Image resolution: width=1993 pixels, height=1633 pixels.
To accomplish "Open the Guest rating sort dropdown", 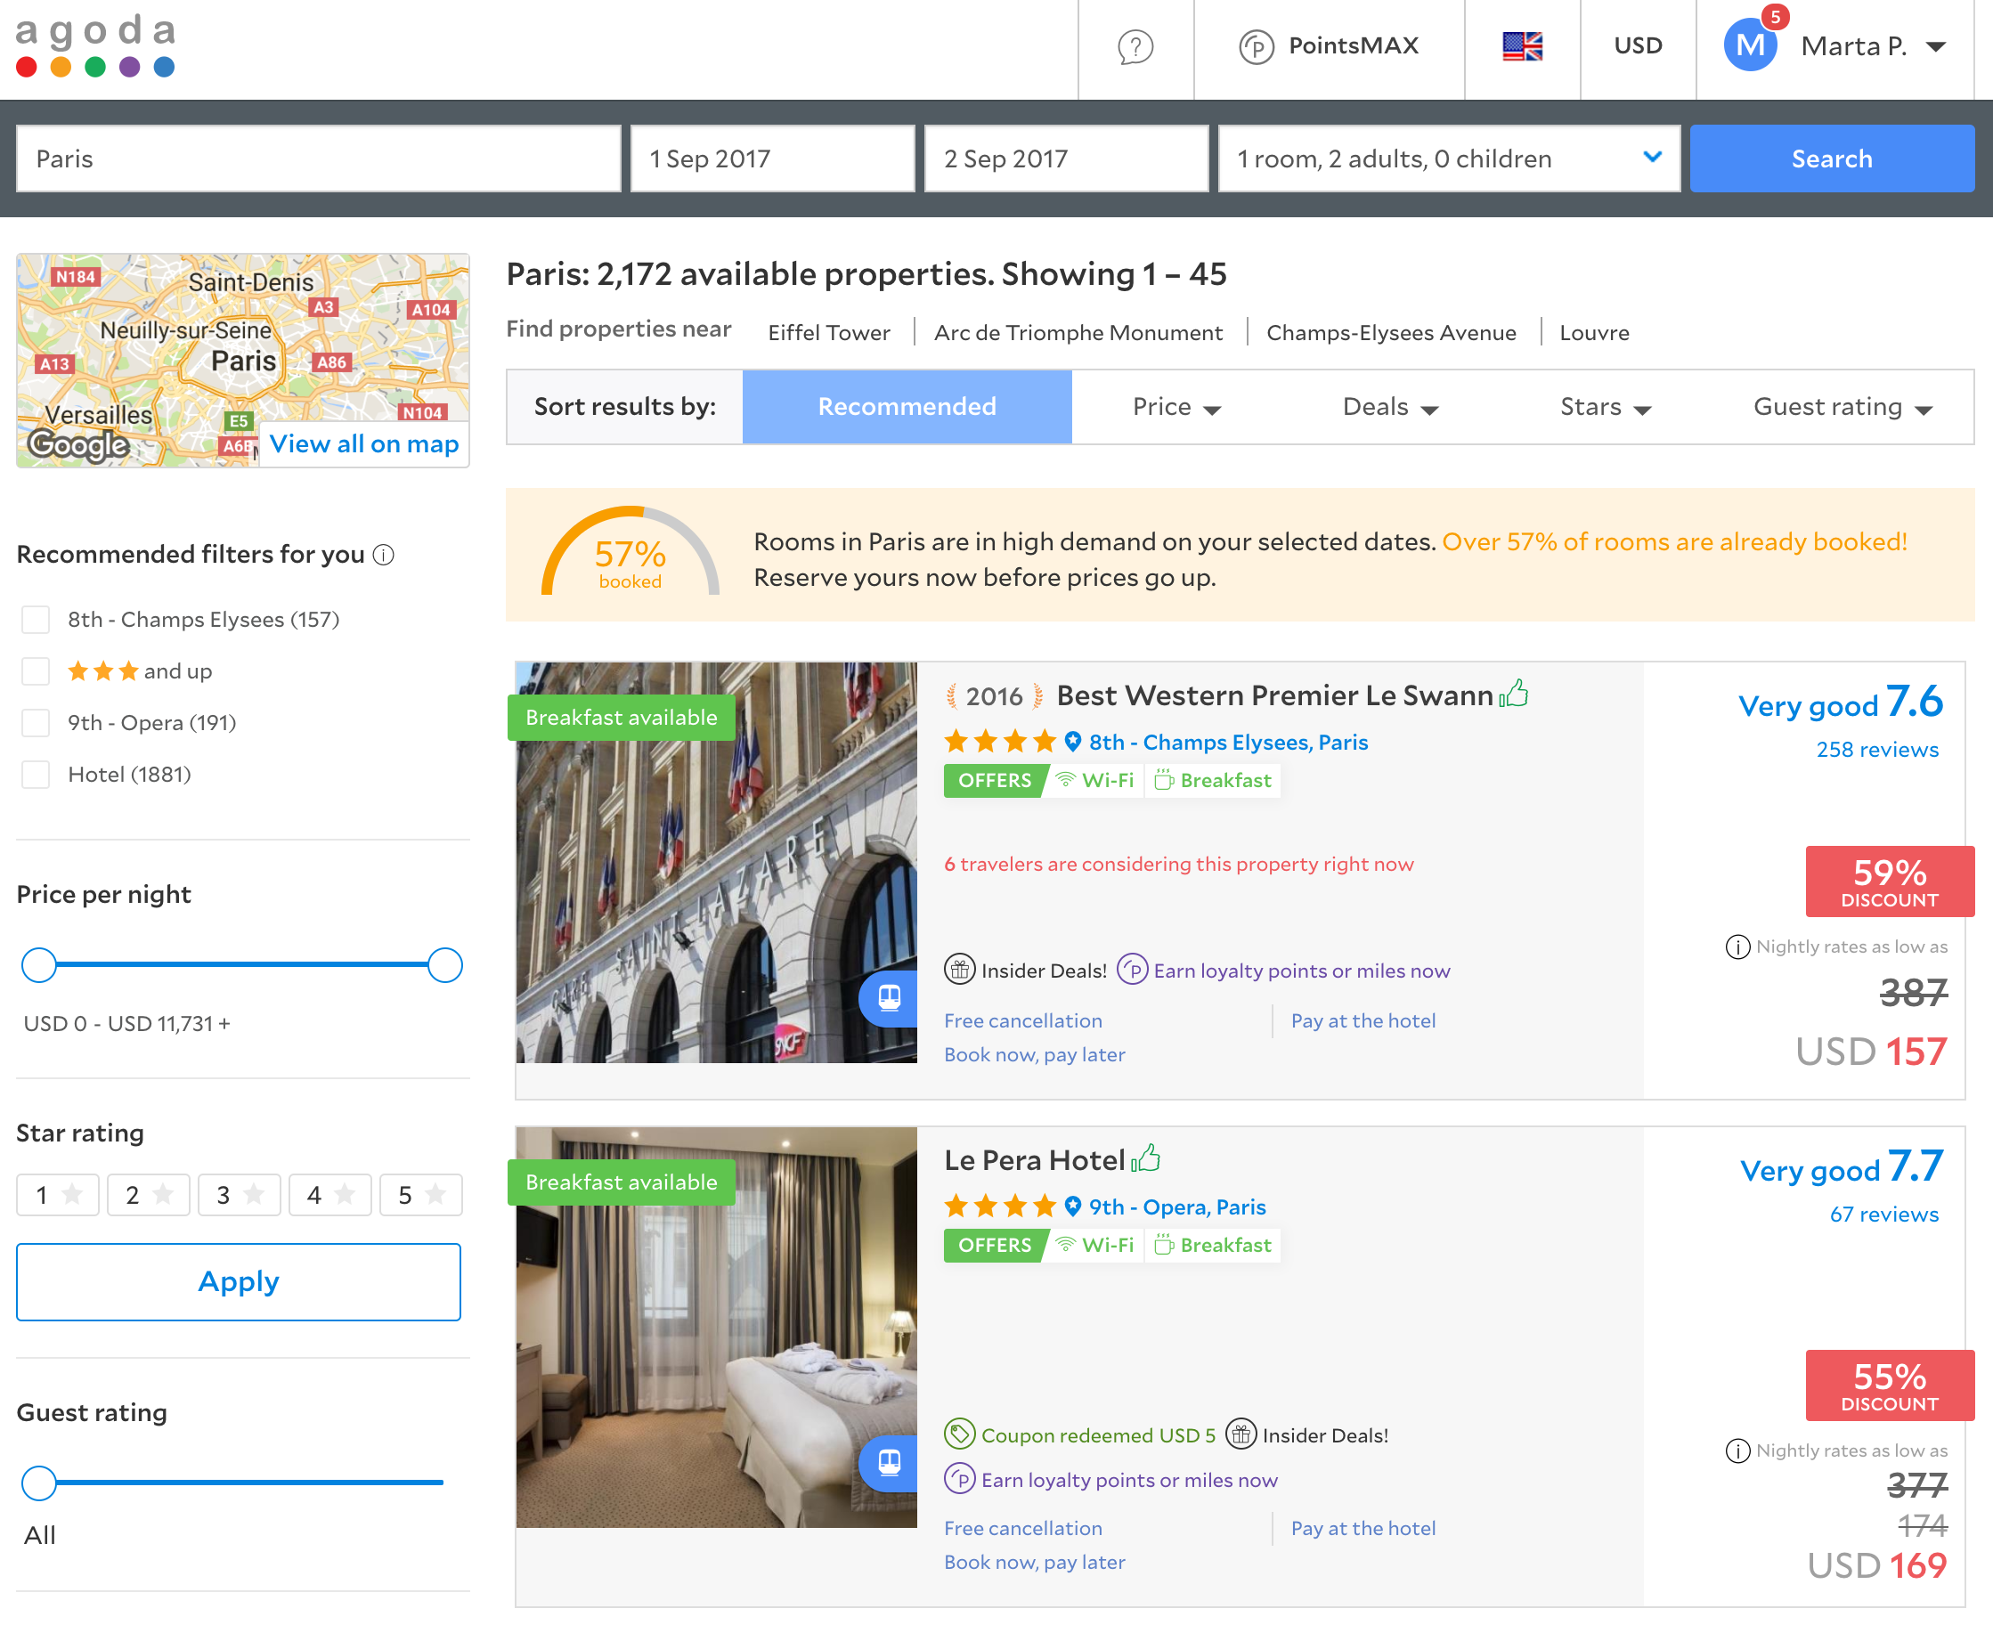I will coord(1843,406).
